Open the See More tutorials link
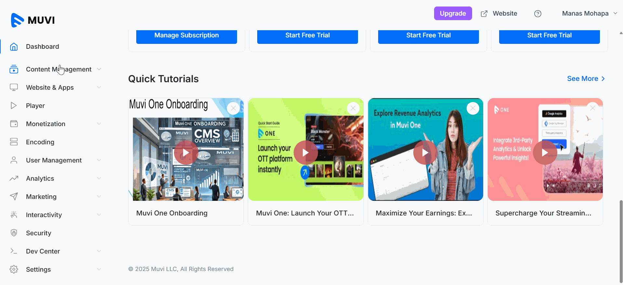 click(x=586, y=79)
